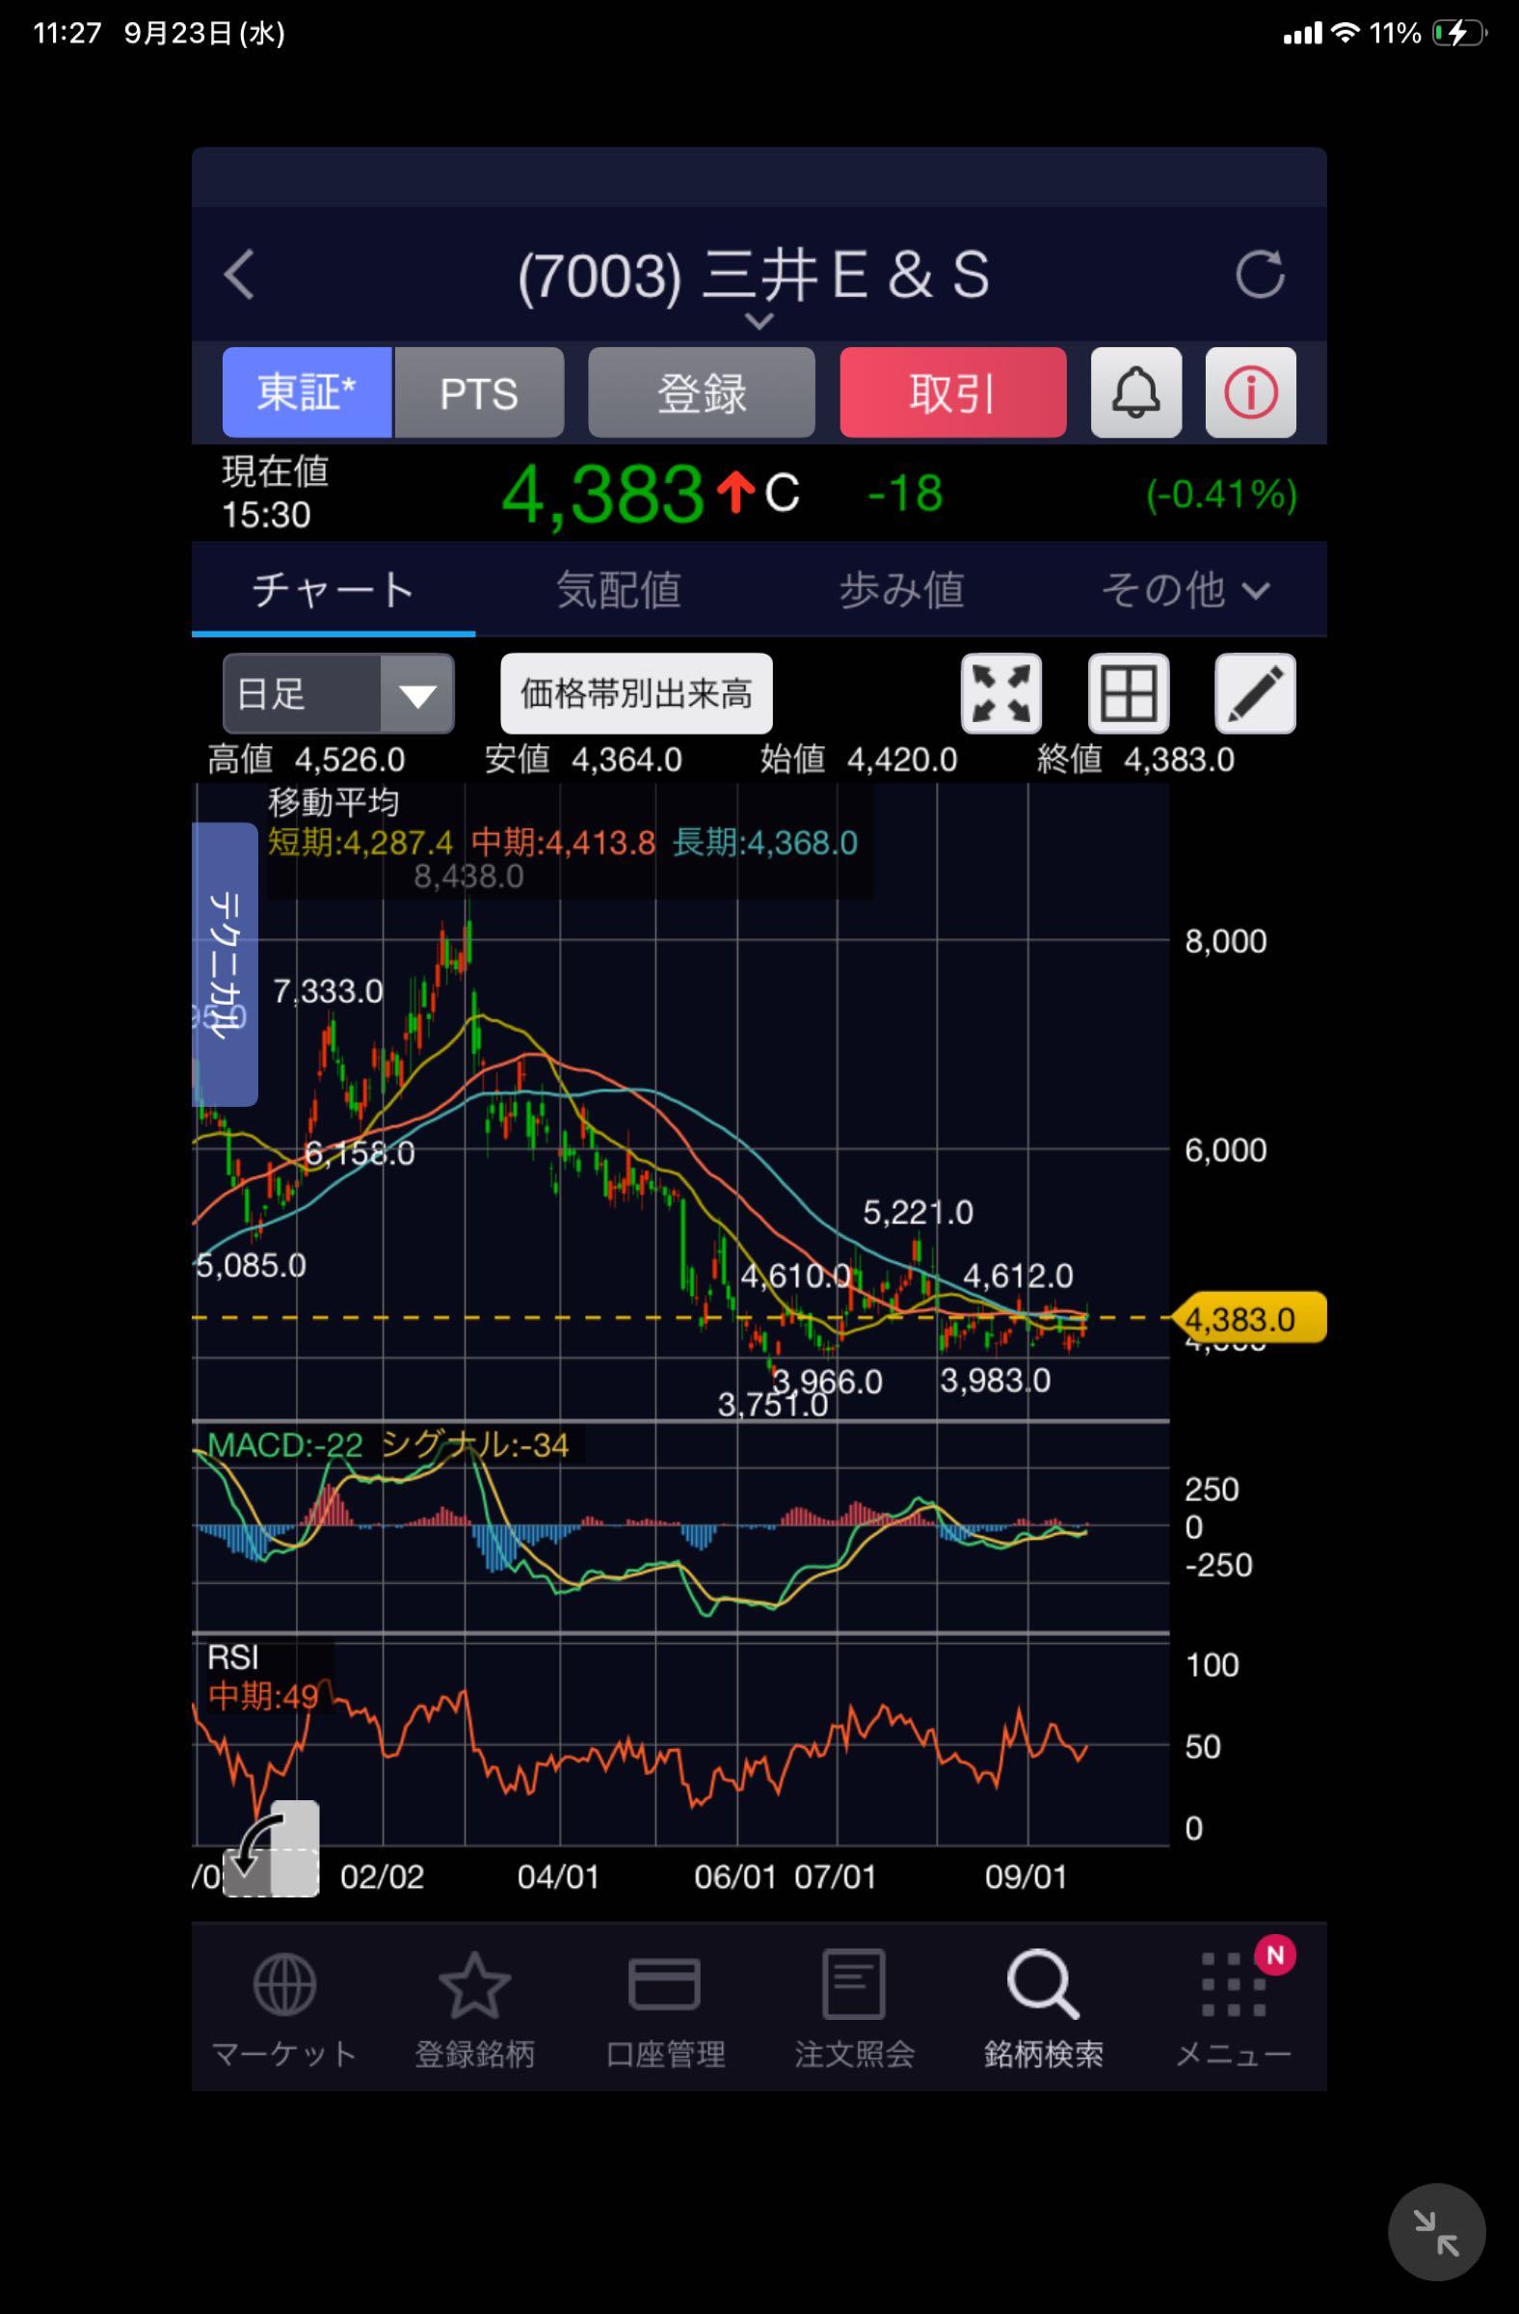Tap the シグナル:-34 value

(x=474, y=1444)
